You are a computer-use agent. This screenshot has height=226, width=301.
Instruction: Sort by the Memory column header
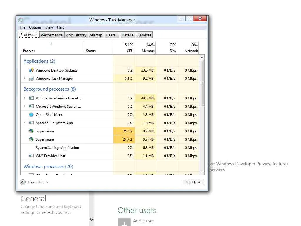pos(145,48)
